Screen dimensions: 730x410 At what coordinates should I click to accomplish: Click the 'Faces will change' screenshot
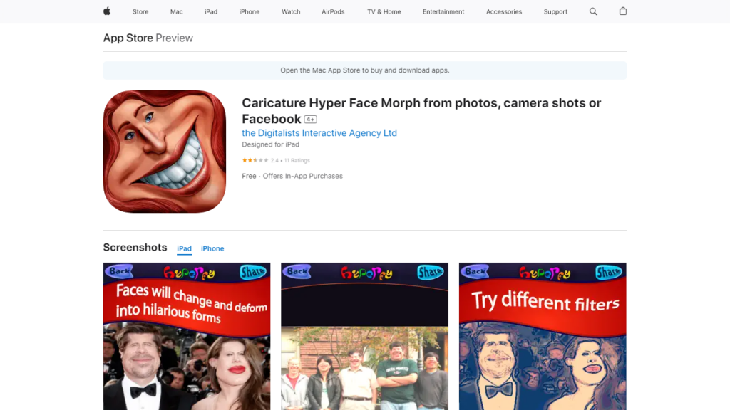186,335
